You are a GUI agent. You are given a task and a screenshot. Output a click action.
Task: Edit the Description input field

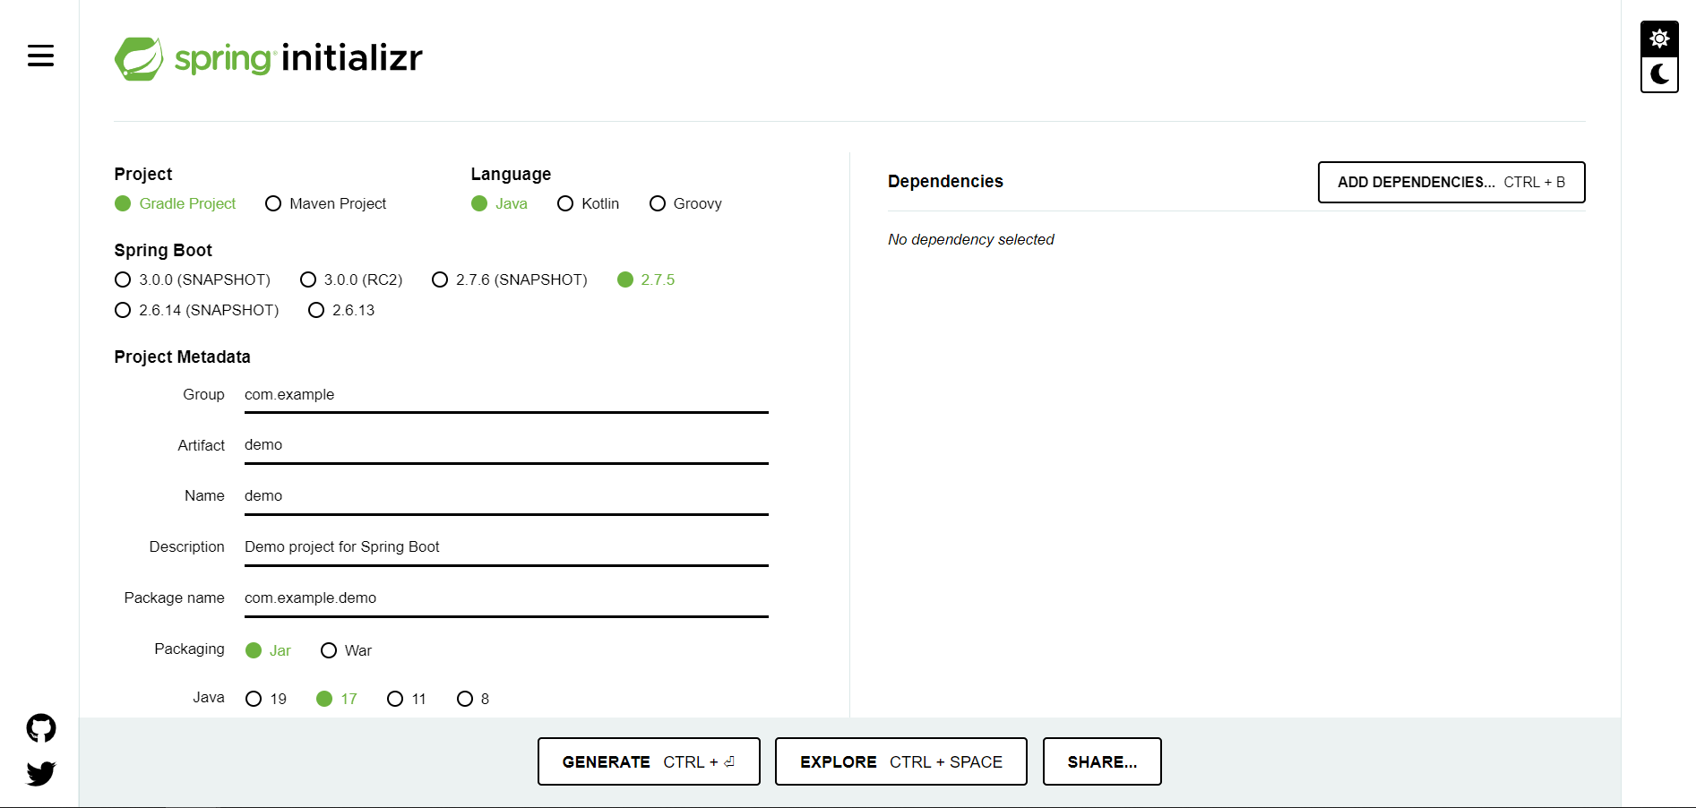[x=506, y=547]
